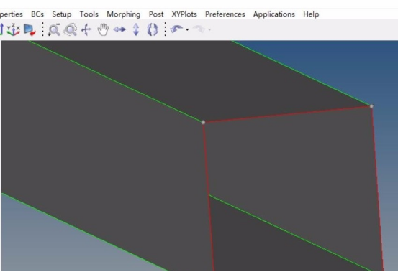Click the four-arrow rotate center icon

pyautogui.click(x=86, y=29)
